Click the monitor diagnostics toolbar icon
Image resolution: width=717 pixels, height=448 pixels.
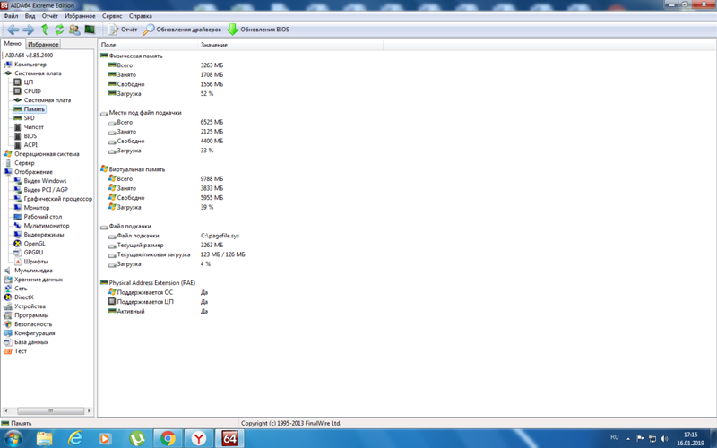tap(90, 30)
